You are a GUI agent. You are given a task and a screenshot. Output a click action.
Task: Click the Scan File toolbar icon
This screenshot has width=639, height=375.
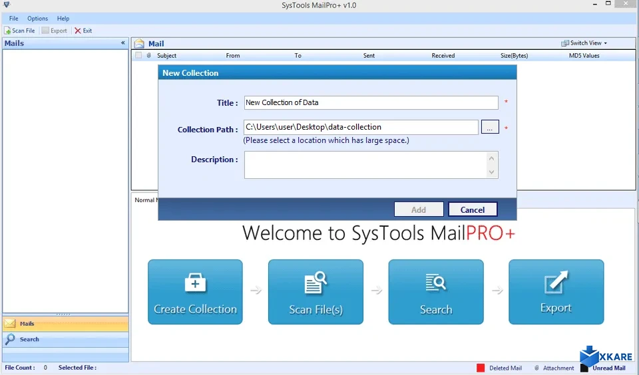coord(7,31)
